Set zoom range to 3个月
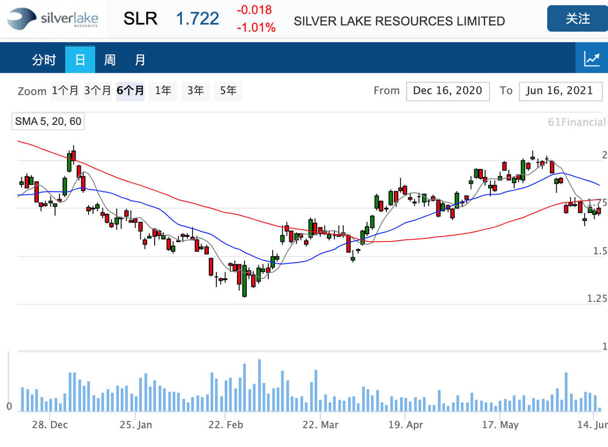 (97, 91)
